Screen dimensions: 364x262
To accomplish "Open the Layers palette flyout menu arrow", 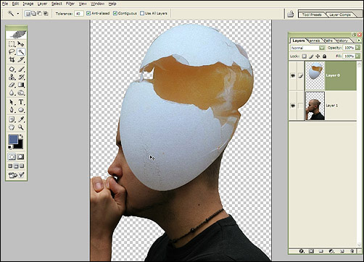I will coord(359,41).
